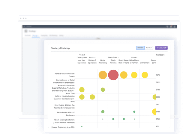The image size is (192, 134).
Task: Select the Inherent view toggle
Action: pyautogui.click(x=140, y=48)
